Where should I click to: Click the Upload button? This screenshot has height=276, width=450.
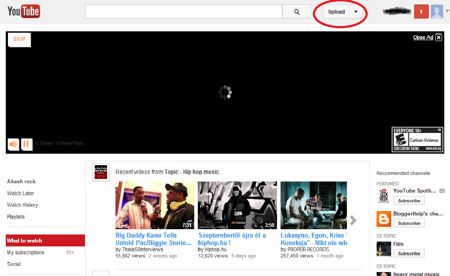[x=336, y=11]
